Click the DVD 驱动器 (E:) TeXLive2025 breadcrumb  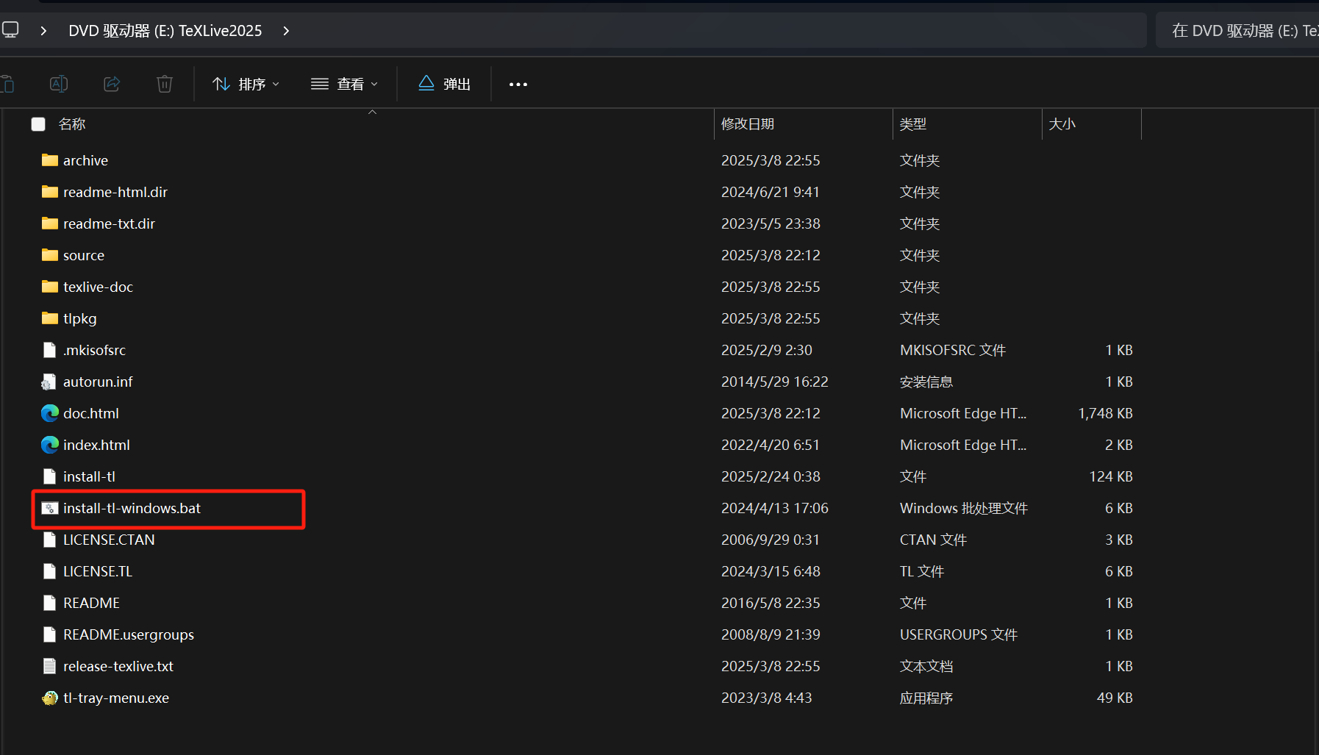(x=165, y=31)
